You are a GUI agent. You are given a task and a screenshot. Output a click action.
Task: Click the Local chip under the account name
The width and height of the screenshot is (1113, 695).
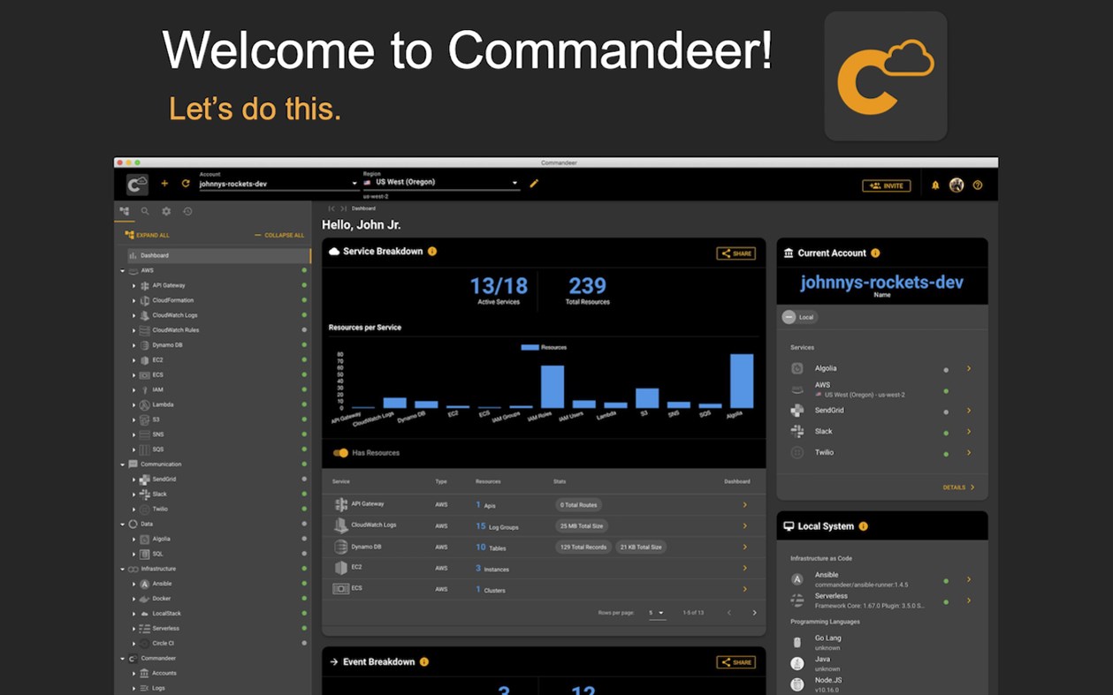[799, 317]
